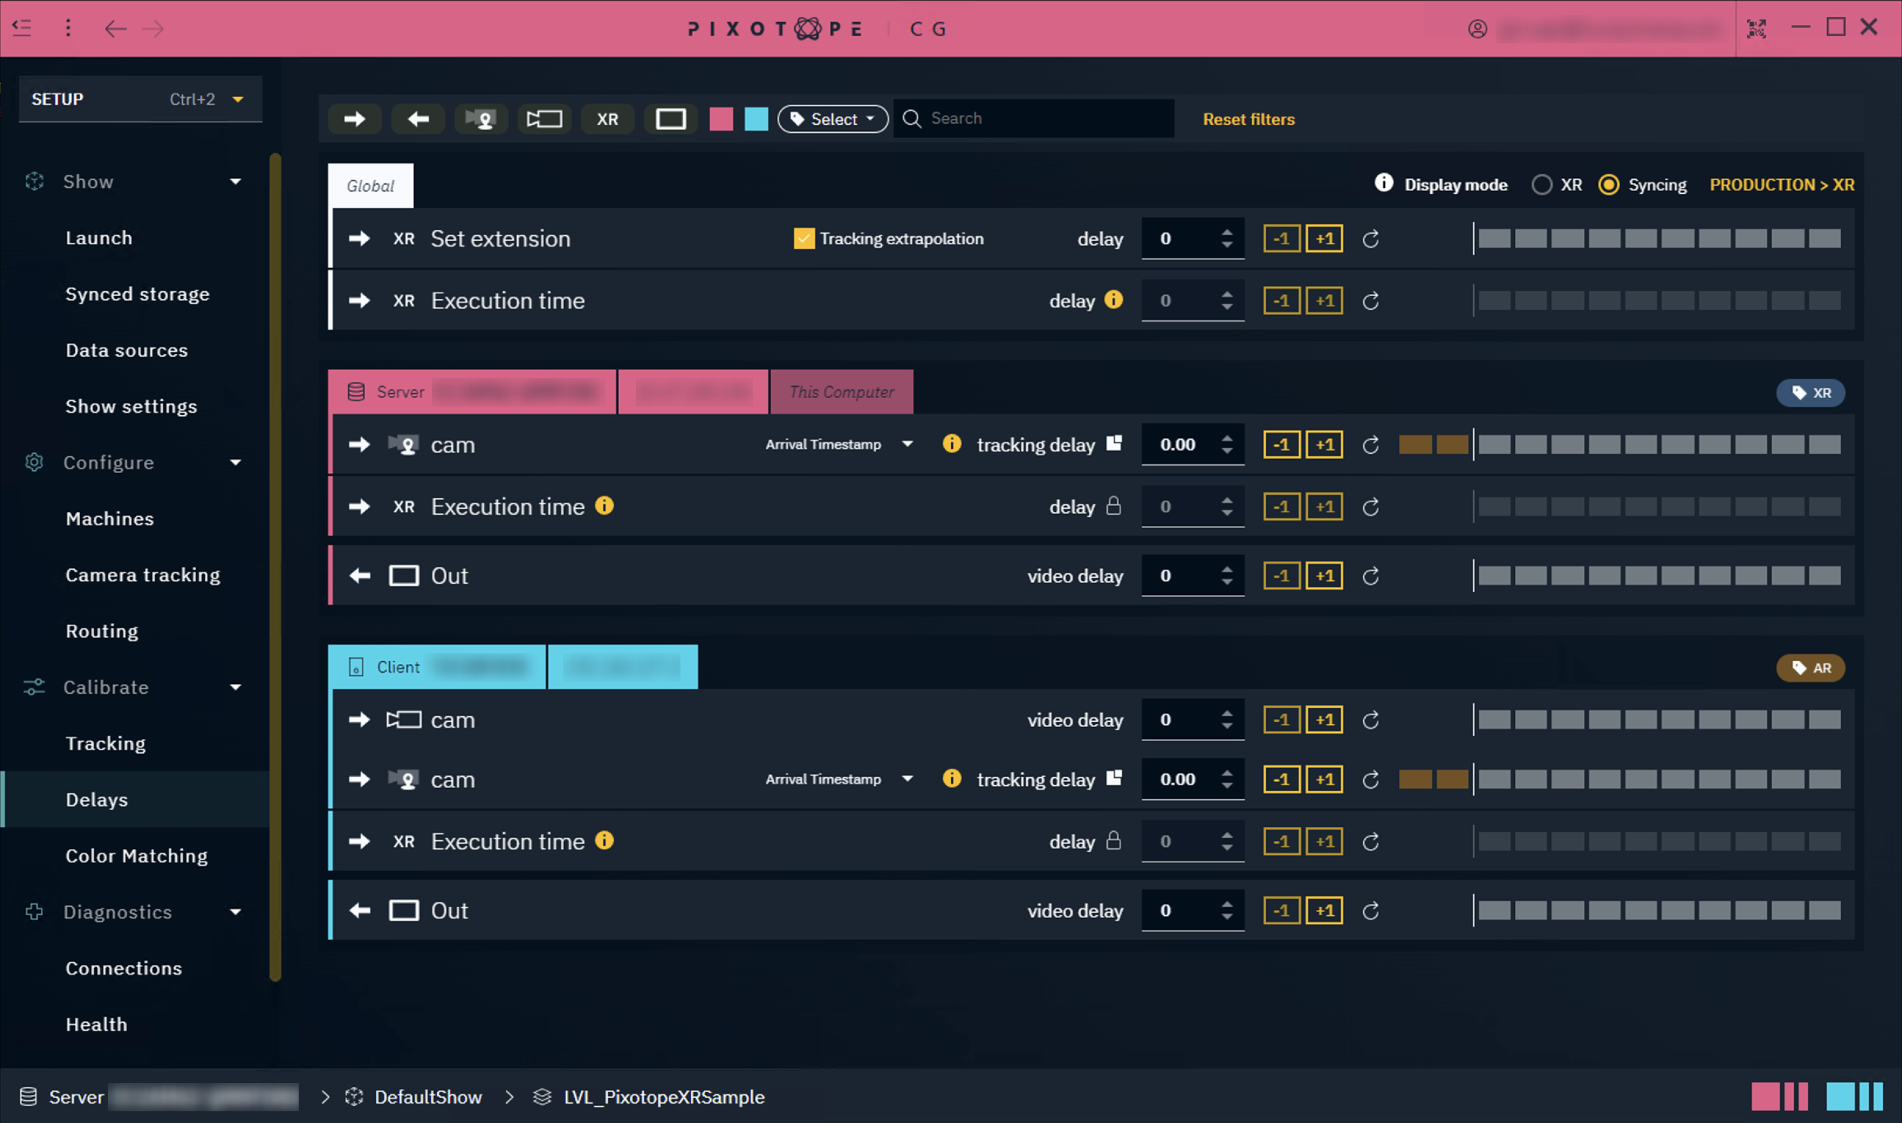Viewport: 1902px width, 1123px height.
Task: Click the Display mode info icon
Action: [x=1384, y=183]
